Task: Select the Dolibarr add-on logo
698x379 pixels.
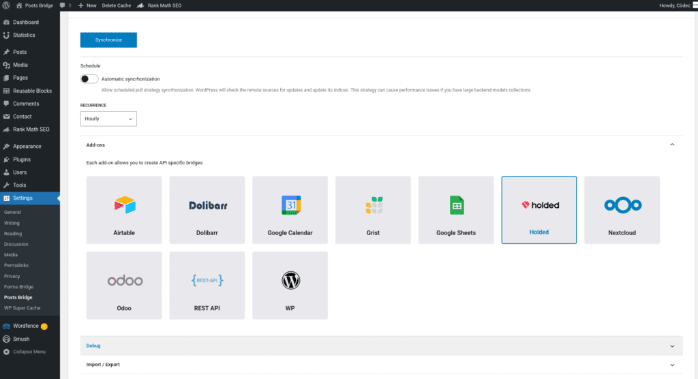Action: click(x=207, y=205)
